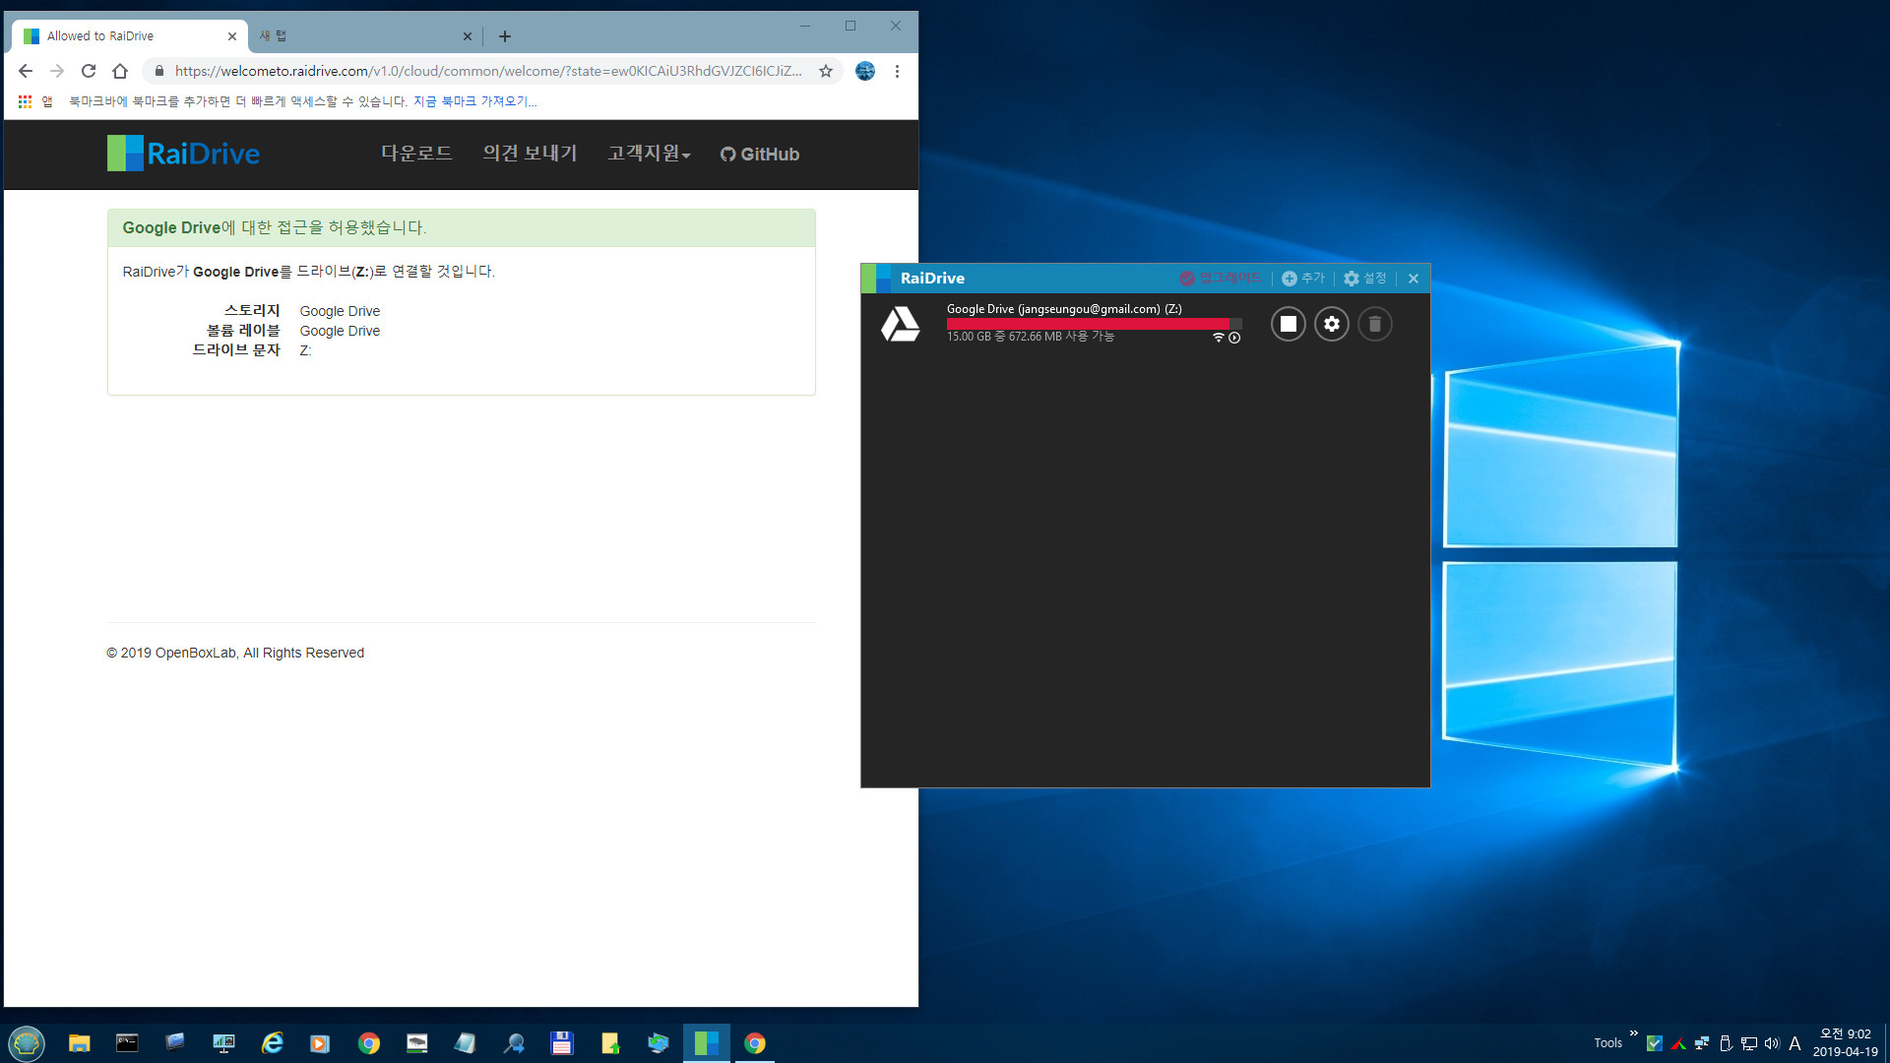Screen dimensions: 1890x1063
Task: Click the USB safely remove tray icon
Action: coord(1725,1043)
